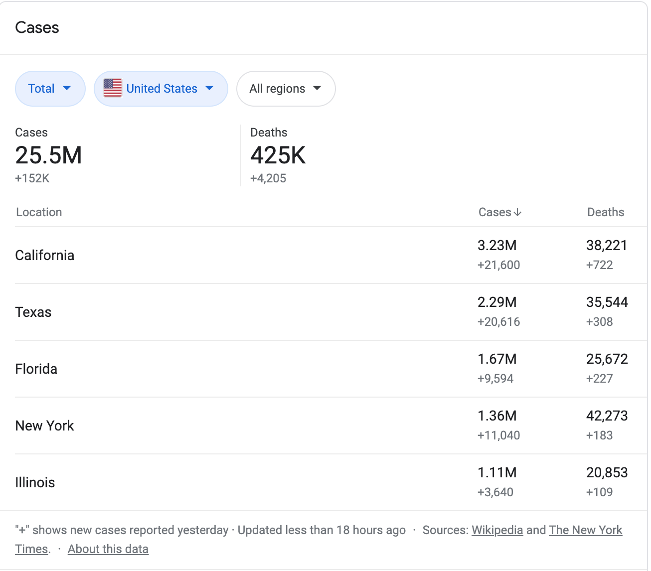Open The New York Times source link

click(x=585, y=530)
